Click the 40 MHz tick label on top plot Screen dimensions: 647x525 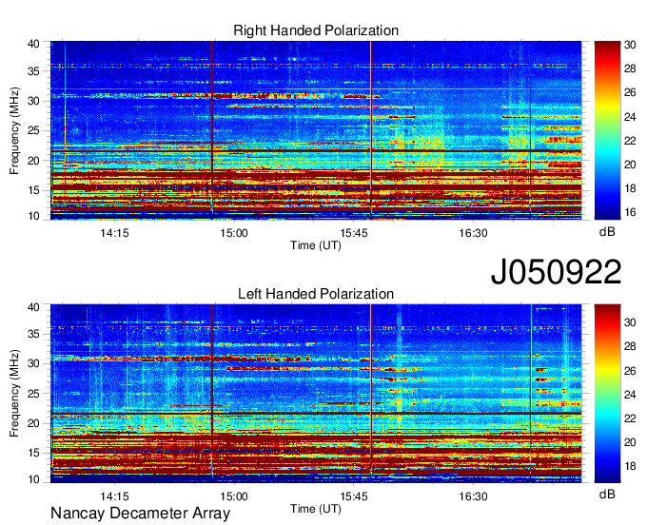point(33,44)
